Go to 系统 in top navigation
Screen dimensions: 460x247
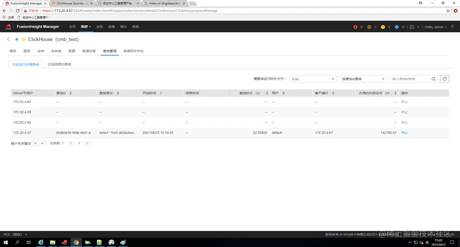coord(135,27)
